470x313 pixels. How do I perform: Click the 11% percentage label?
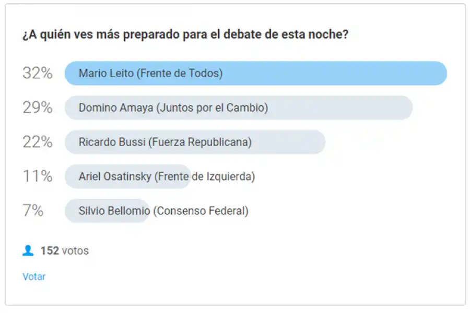(37, 176)
